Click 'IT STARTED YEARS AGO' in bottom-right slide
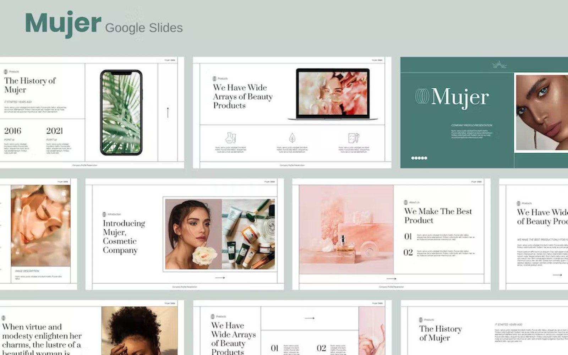The height and width of the screenshot is (355, 568). coord(509,324)
